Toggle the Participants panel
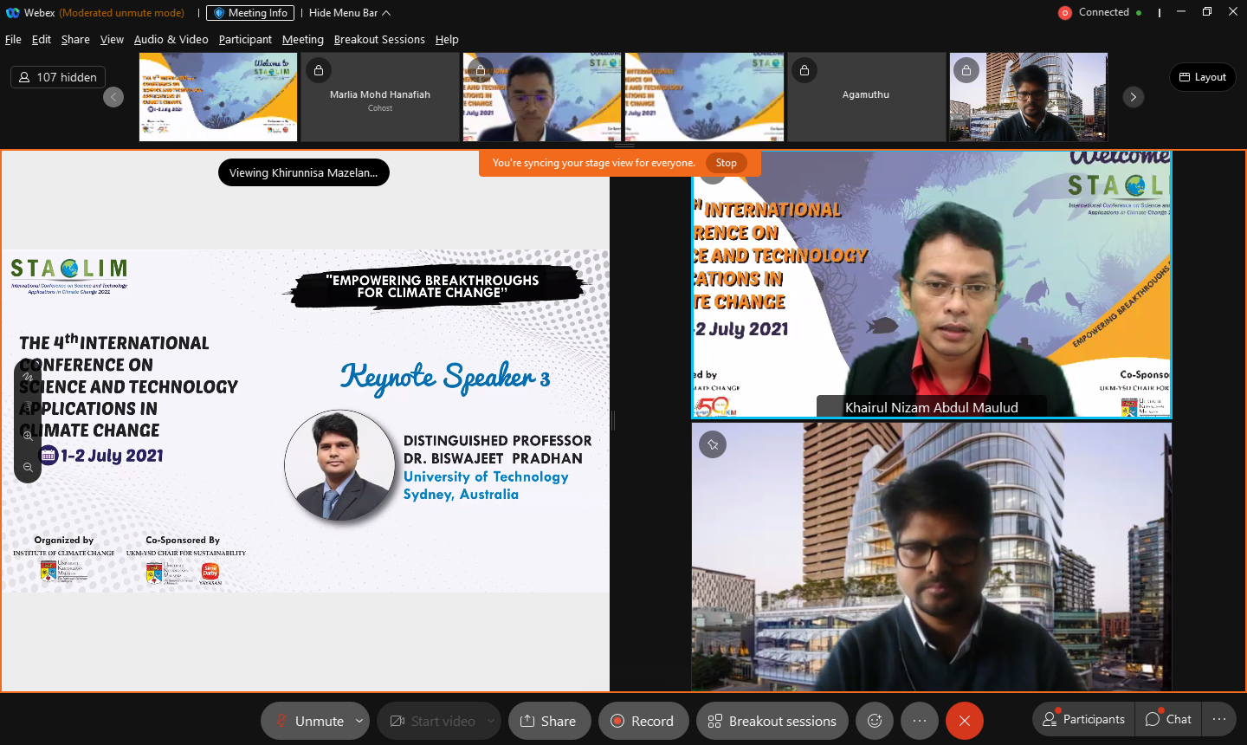The width and height of the screenshot is (1247, 745). pos(1083,719)
